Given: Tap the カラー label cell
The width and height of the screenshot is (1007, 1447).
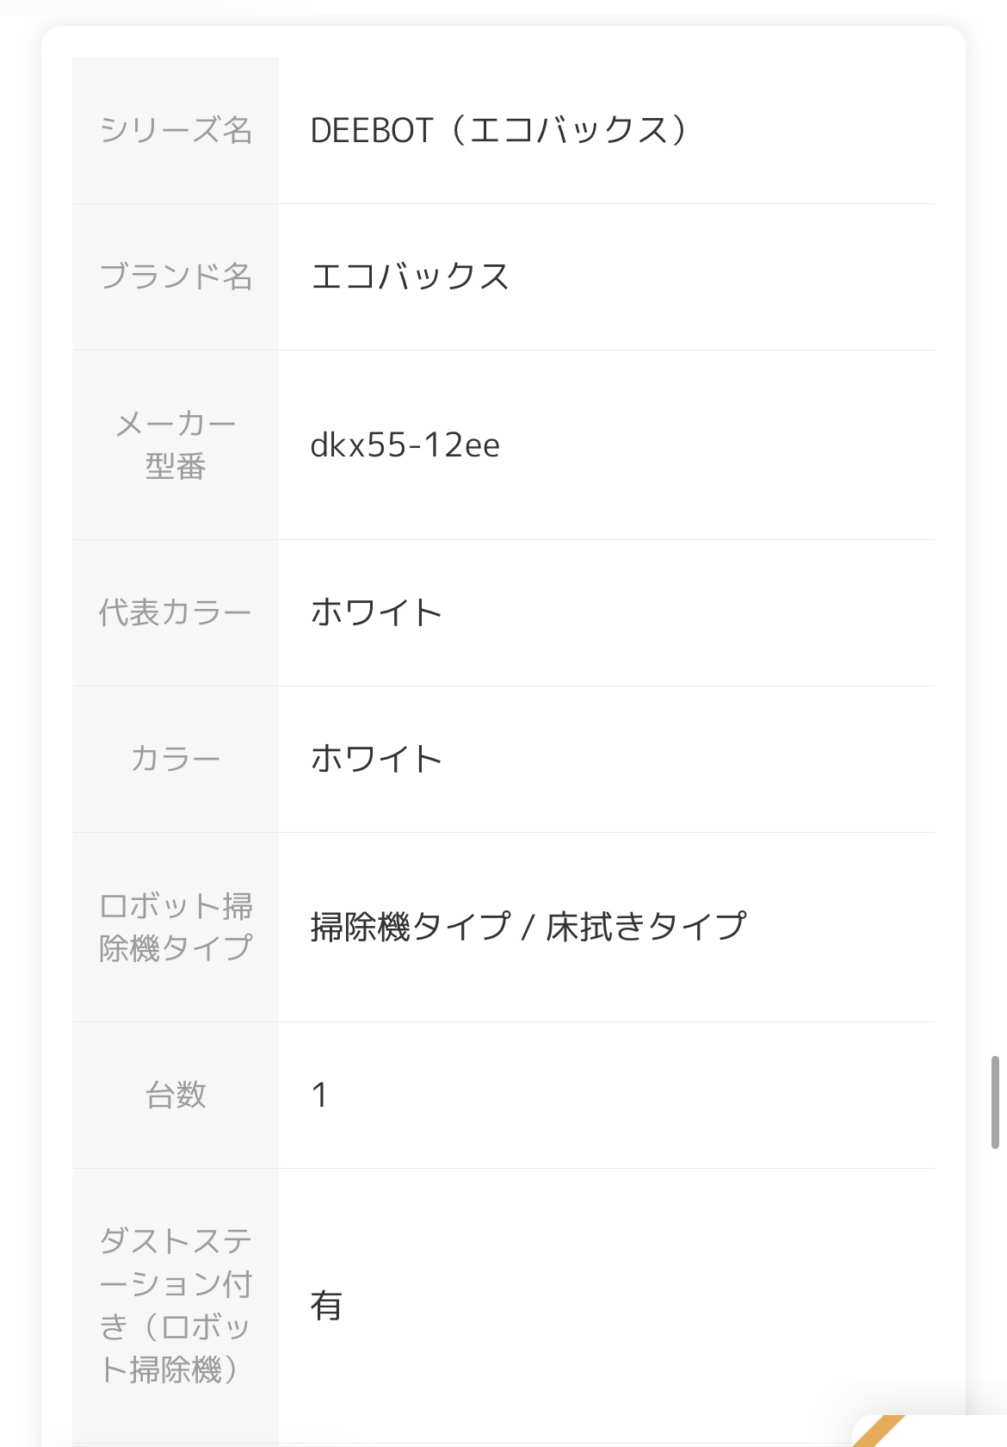Looking at the screenshot, I should pos(176,759).
